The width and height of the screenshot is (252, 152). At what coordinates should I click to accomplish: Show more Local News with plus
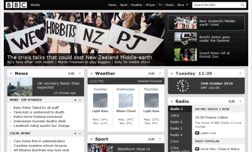coord(75,134)
